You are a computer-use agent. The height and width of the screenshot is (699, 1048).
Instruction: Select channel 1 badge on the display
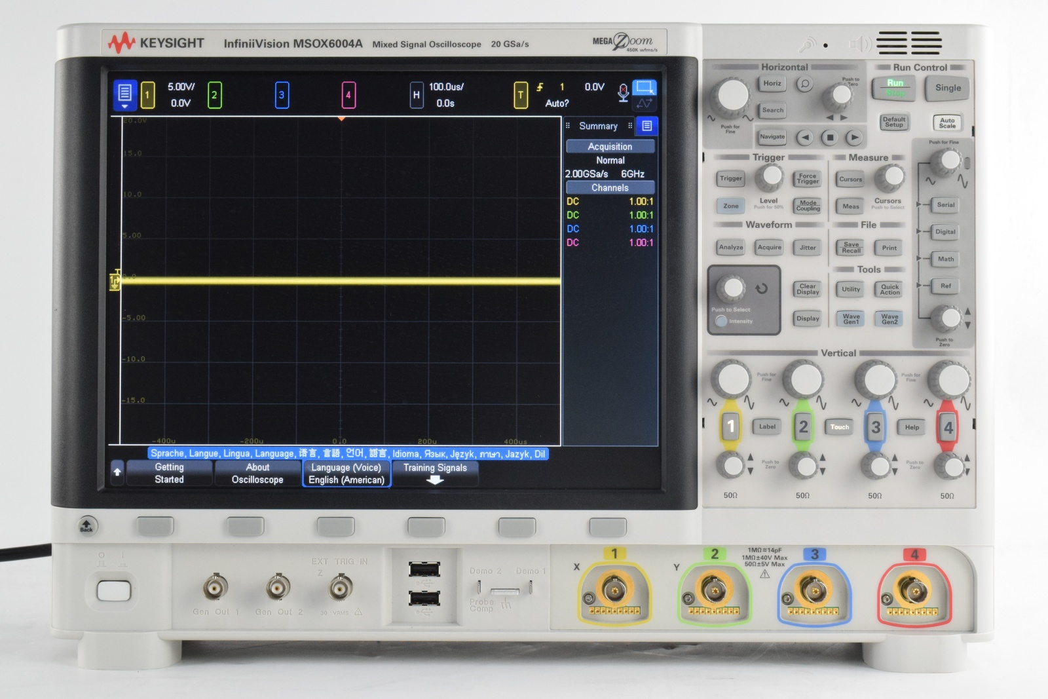(x=147, y=95)
